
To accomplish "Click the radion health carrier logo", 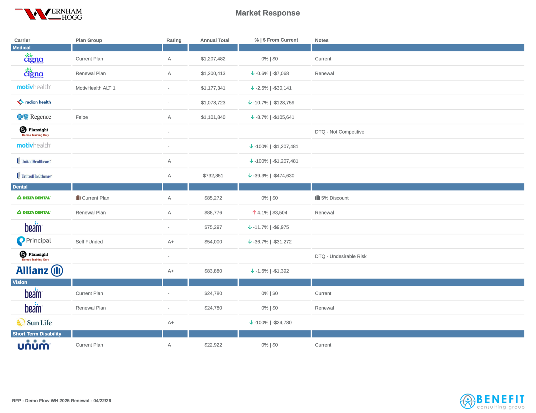I will click(x=34, y=102).
